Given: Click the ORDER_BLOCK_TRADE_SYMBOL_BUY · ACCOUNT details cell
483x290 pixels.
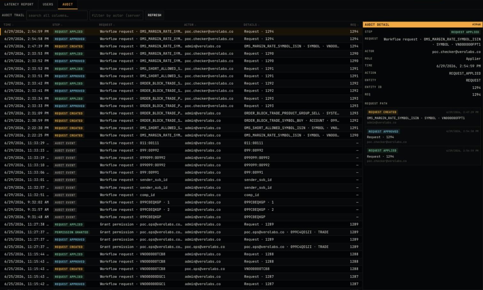Looking at the screenshot, I should click(292, 120).
